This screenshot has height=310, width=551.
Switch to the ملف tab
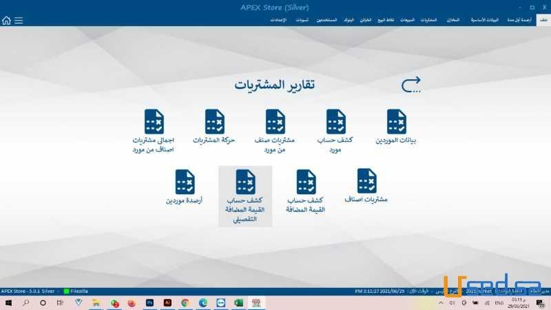click(x=543, y=21)
